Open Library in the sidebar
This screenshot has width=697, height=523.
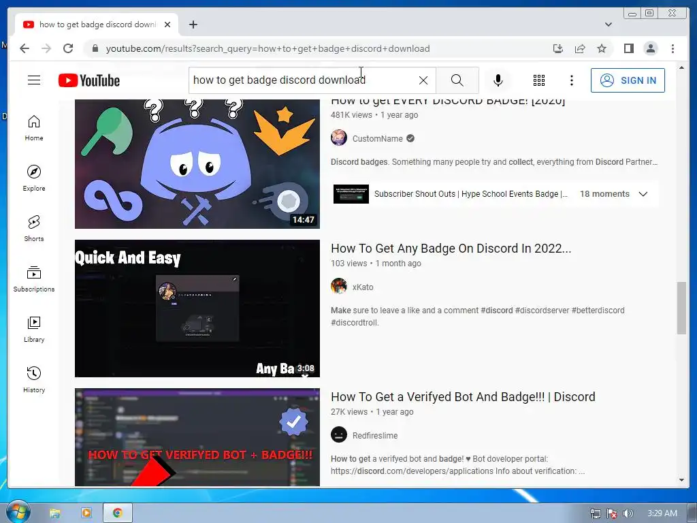click(34, 329)
